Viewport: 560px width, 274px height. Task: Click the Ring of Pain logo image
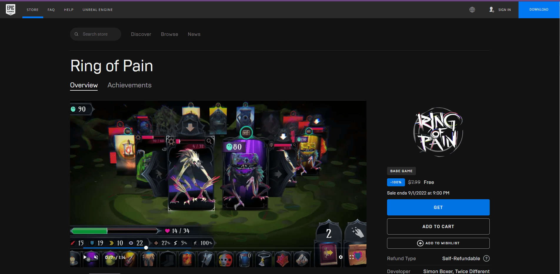click(x=438, y=132)
